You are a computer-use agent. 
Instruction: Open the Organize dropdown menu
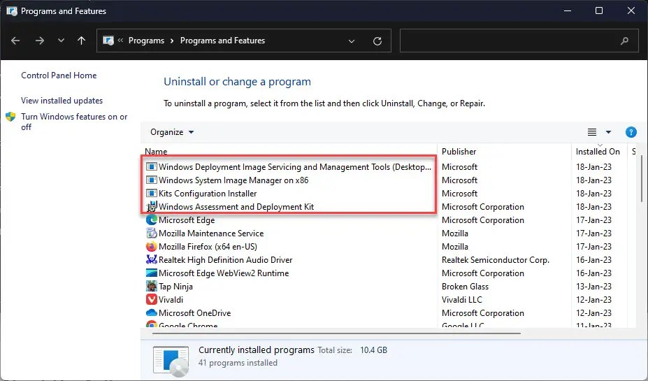coord(172,132)
